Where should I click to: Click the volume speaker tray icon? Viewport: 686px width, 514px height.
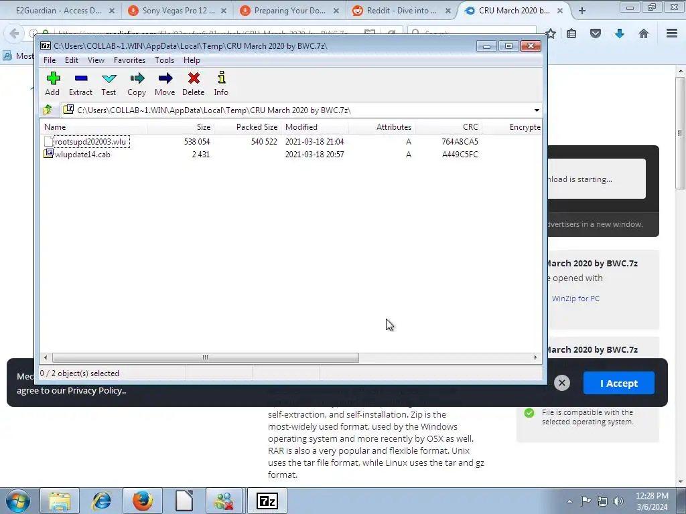618,501
